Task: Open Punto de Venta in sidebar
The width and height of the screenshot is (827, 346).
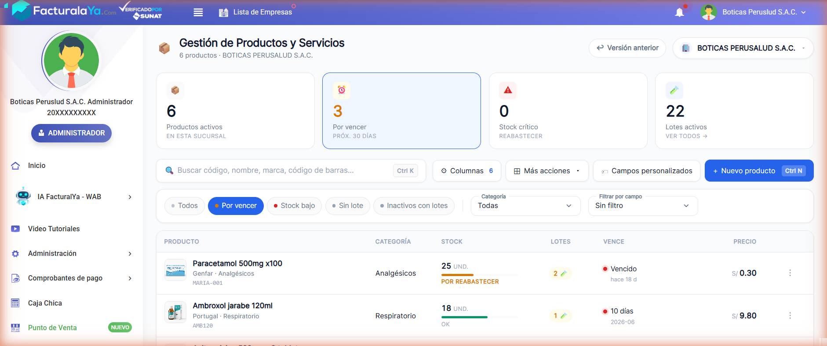Action: point(52,328)
